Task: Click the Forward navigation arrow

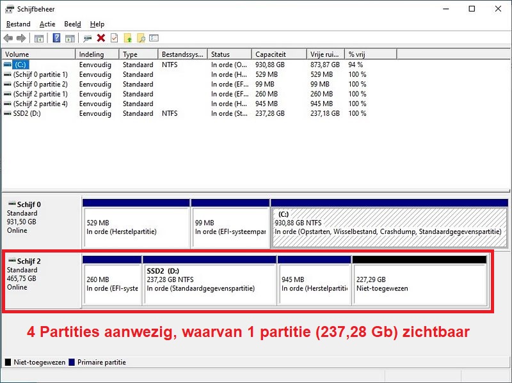Action: [x=20, y=38]
